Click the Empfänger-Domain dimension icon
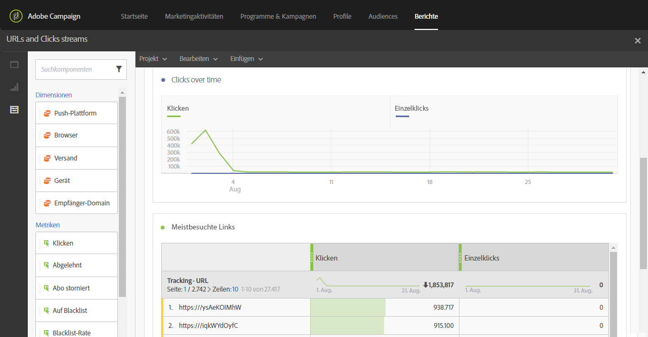The width and height of the screenshot is (648, 337). tap(47, 203)
